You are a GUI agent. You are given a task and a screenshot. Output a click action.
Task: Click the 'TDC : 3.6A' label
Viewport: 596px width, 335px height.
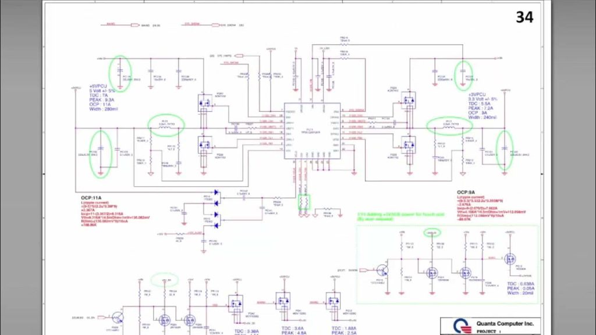pyautogui.click(x=293, y=328)
